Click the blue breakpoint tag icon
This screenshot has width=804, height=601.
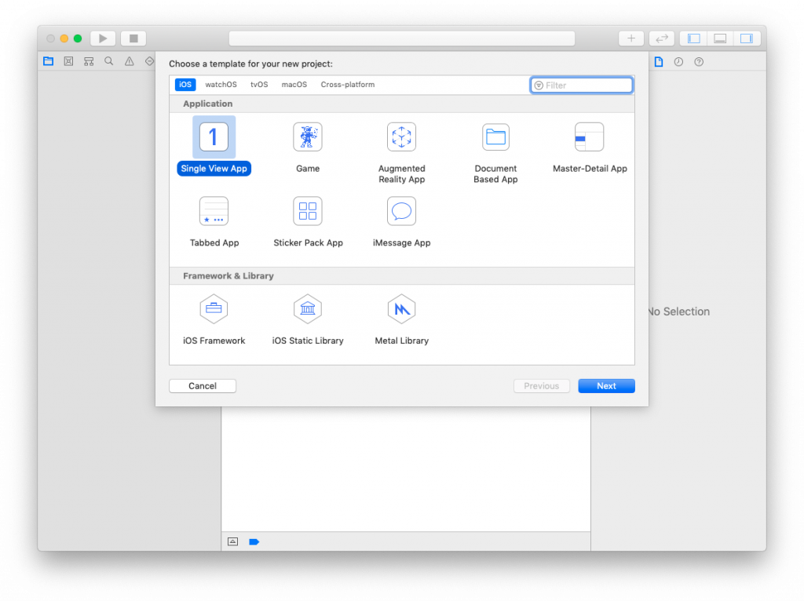[254, 541]
